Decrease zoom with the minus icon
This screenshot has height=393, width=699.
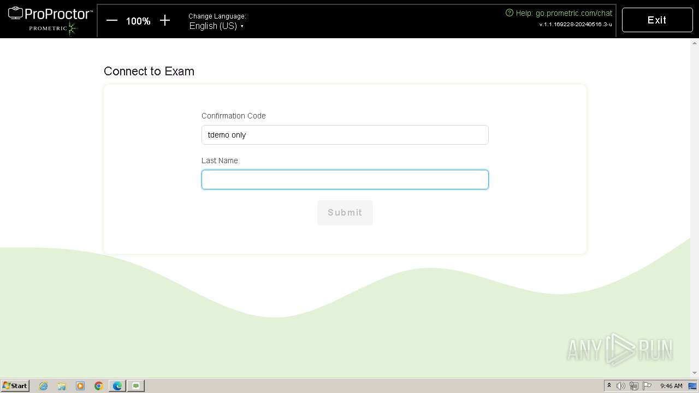coord(112,21)
